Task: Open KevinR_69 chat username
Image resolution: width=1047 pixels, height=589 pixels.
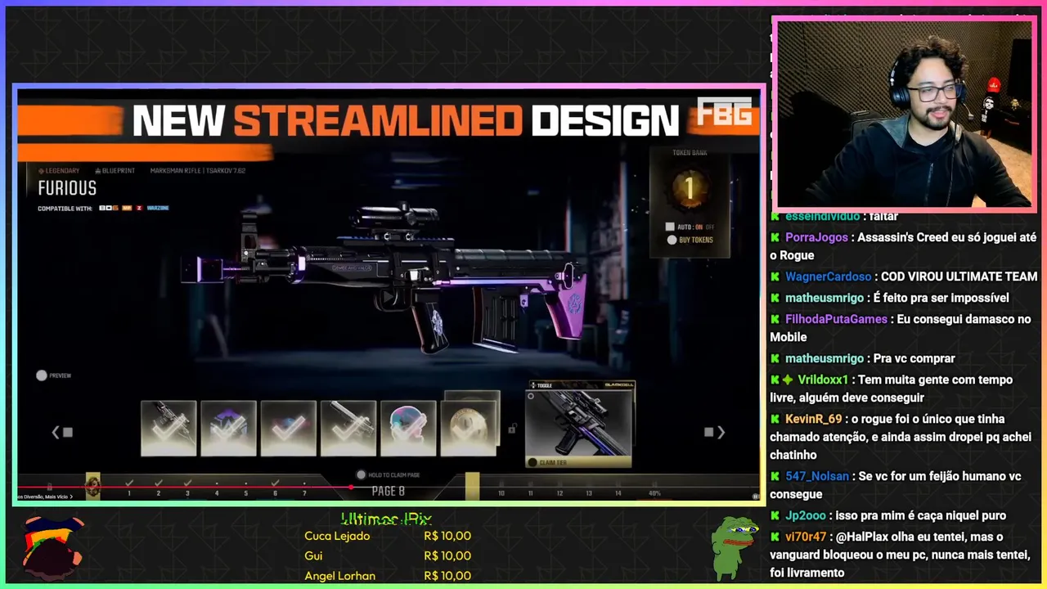Action: pyautogui.click(x=813, y=419)
